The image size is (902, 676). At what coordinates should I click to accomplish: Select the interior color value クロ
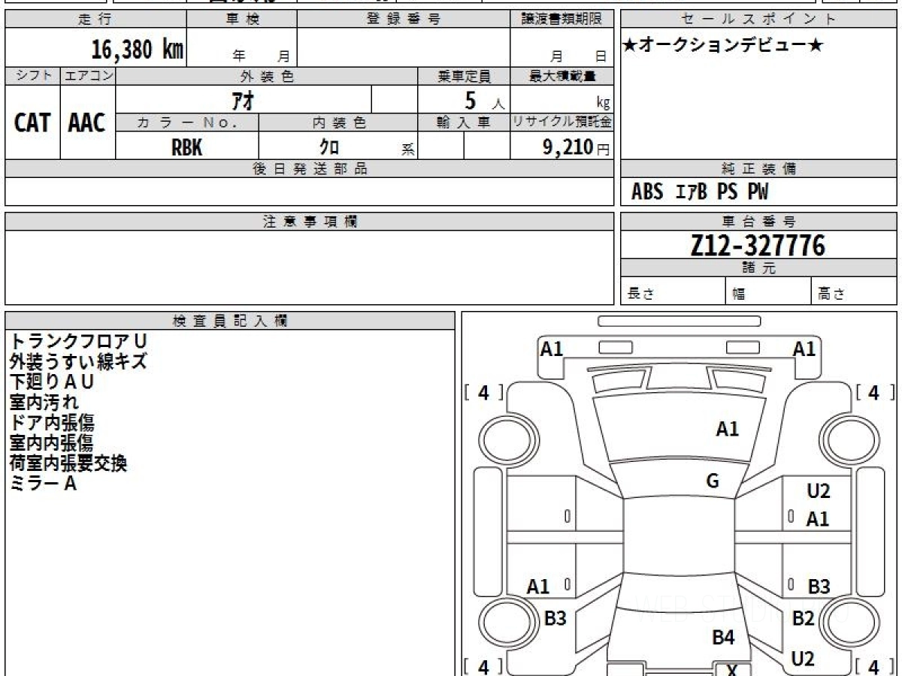click(329, 147)
